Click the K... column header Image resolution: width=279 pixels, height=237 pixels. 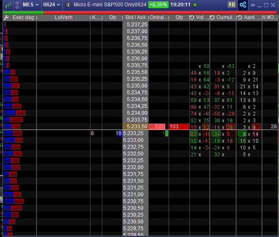[x=96, y=17]
